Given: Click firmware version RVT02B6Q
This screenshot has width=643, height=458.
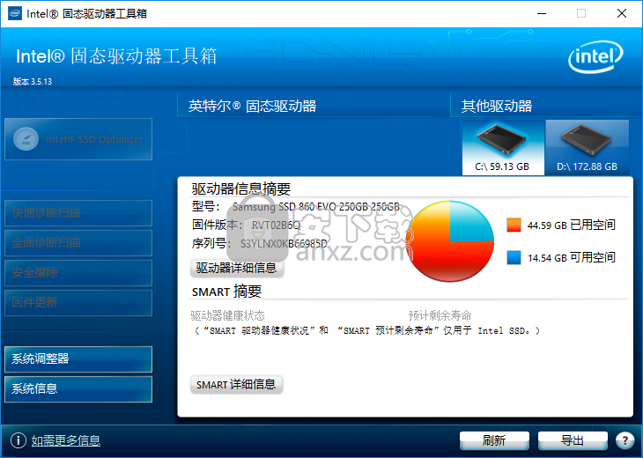Looking at the screenshot, I should pyautogui.click(x=276, y=225).
